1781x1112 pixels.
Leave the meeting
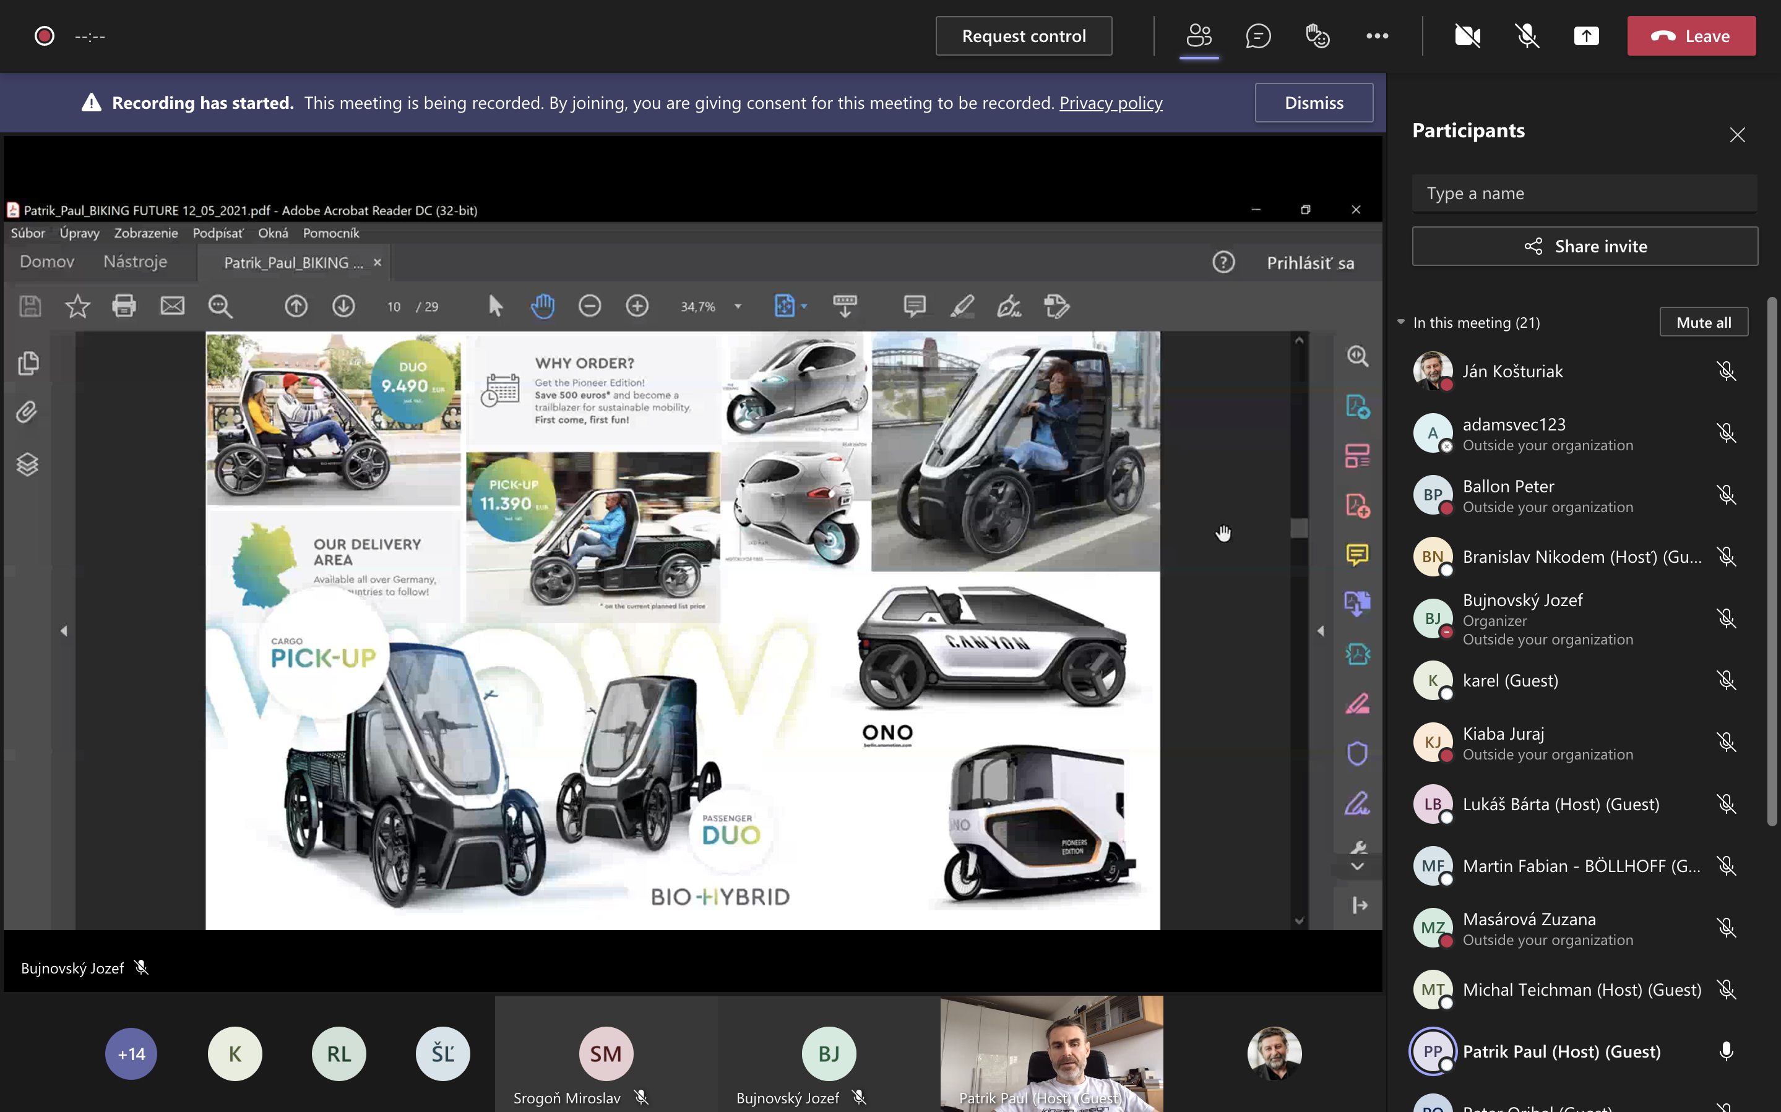click(1691, 36)
